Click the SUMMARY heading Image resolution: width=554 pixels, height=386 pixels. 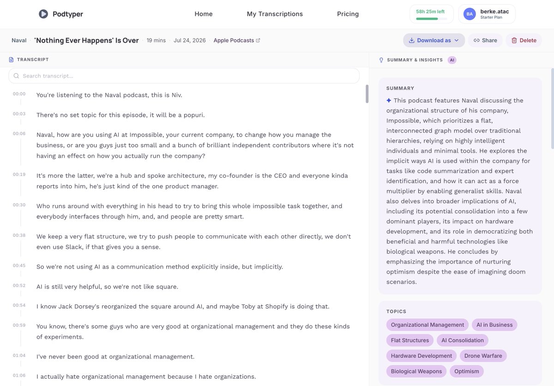400,88
